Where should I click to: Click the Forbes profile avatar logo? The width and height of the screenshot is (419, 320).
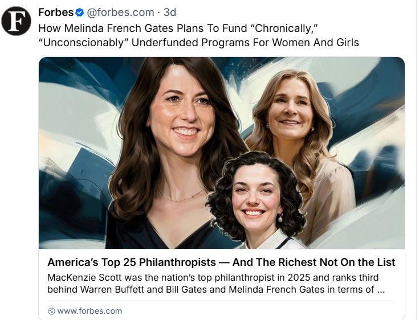coord(16,21)
